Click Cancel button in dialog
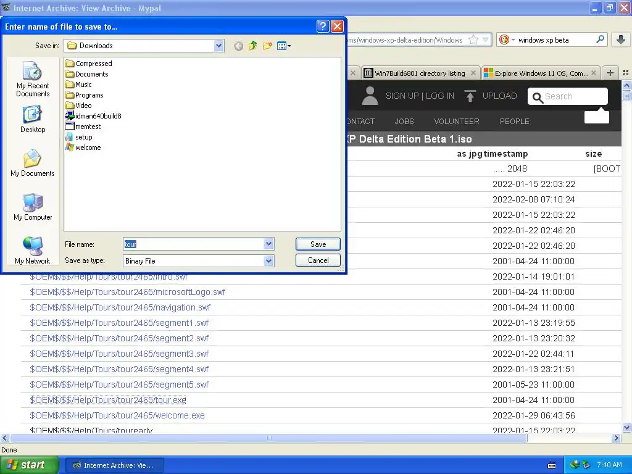This screenshot has height=474, width=632. [318, 260]
